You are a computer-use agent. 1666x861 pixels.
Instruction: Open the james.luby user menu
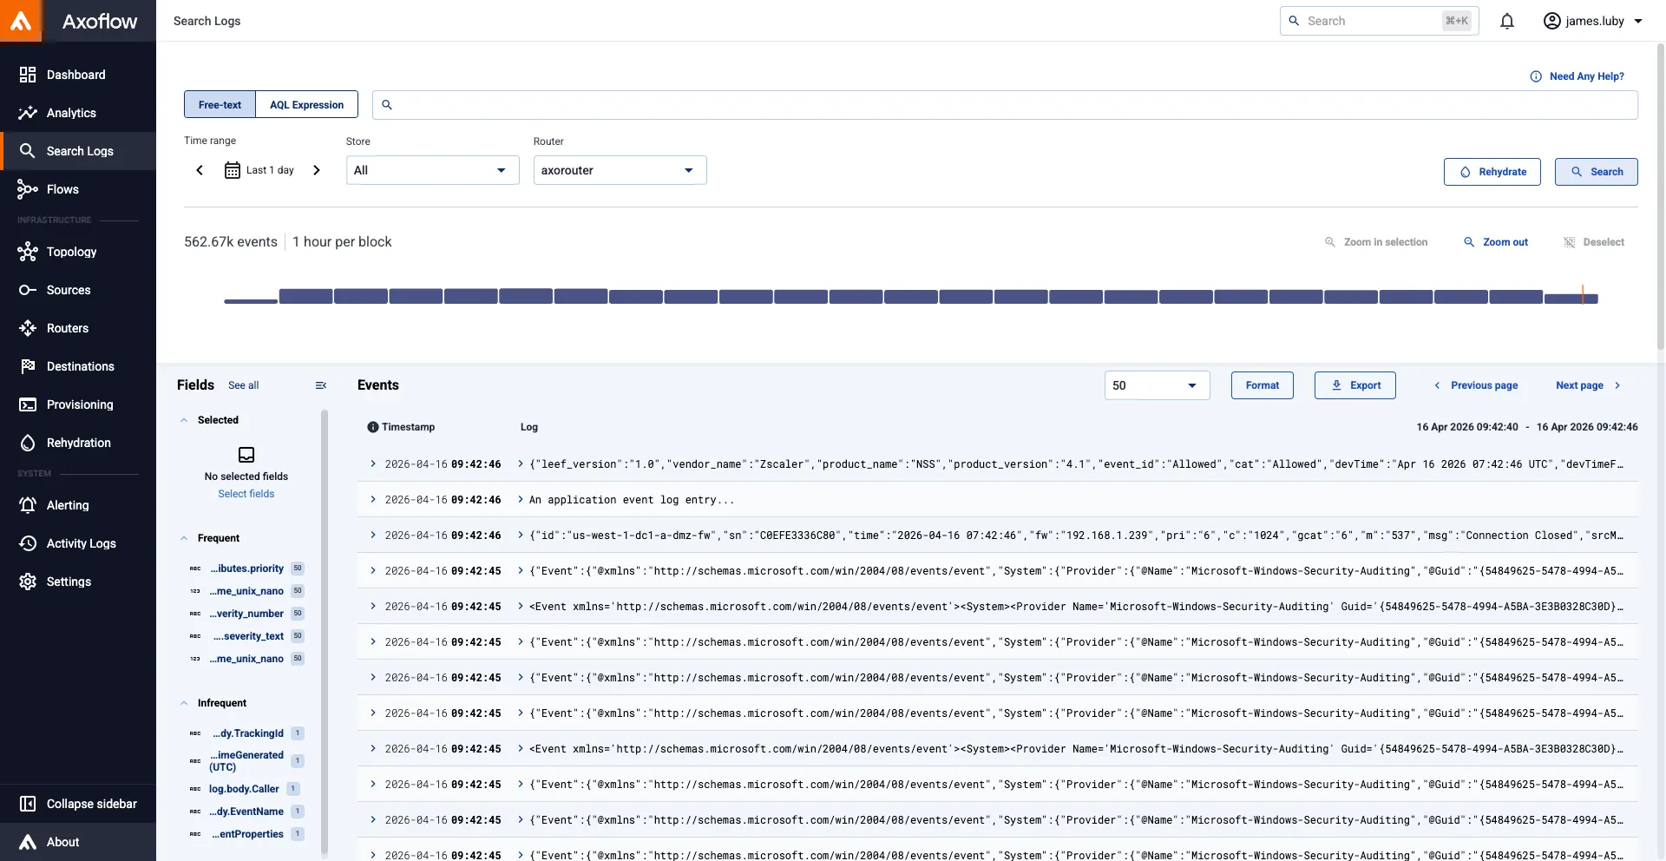[1593, 21]
